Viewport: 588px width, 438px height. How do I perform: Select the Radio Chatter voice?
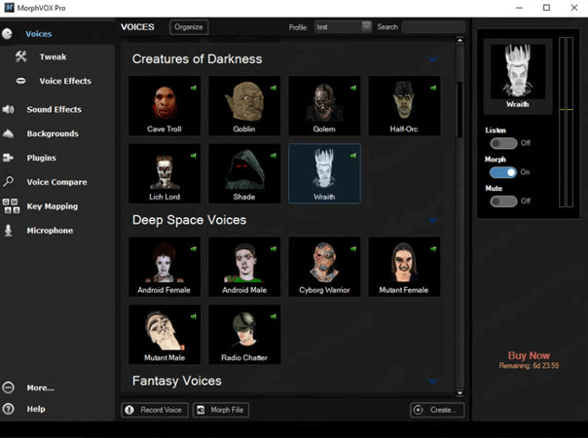point(244,334)
